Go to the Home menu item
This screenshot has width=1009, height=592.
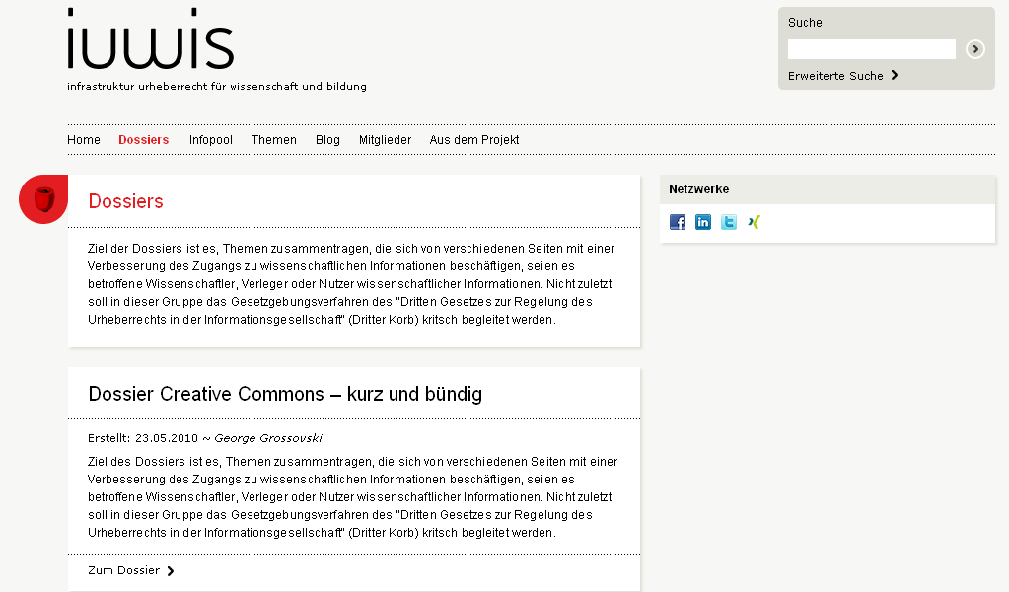point(84,140)
